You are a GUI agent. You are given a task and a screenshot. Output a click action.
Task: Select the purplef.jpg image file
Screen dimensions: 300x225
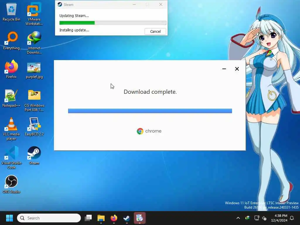(x=34, y=70)
